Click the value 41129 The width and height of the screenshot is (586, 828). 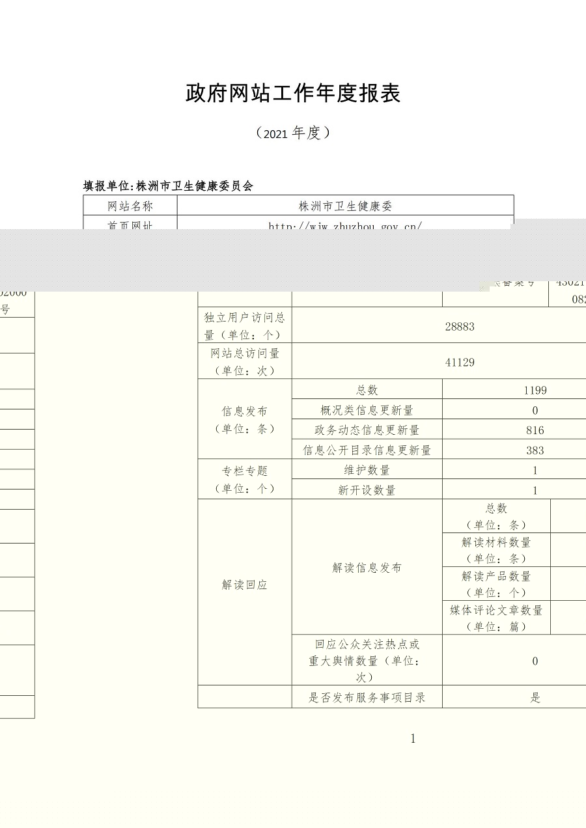pyautogui.click(x=460, y=363)
